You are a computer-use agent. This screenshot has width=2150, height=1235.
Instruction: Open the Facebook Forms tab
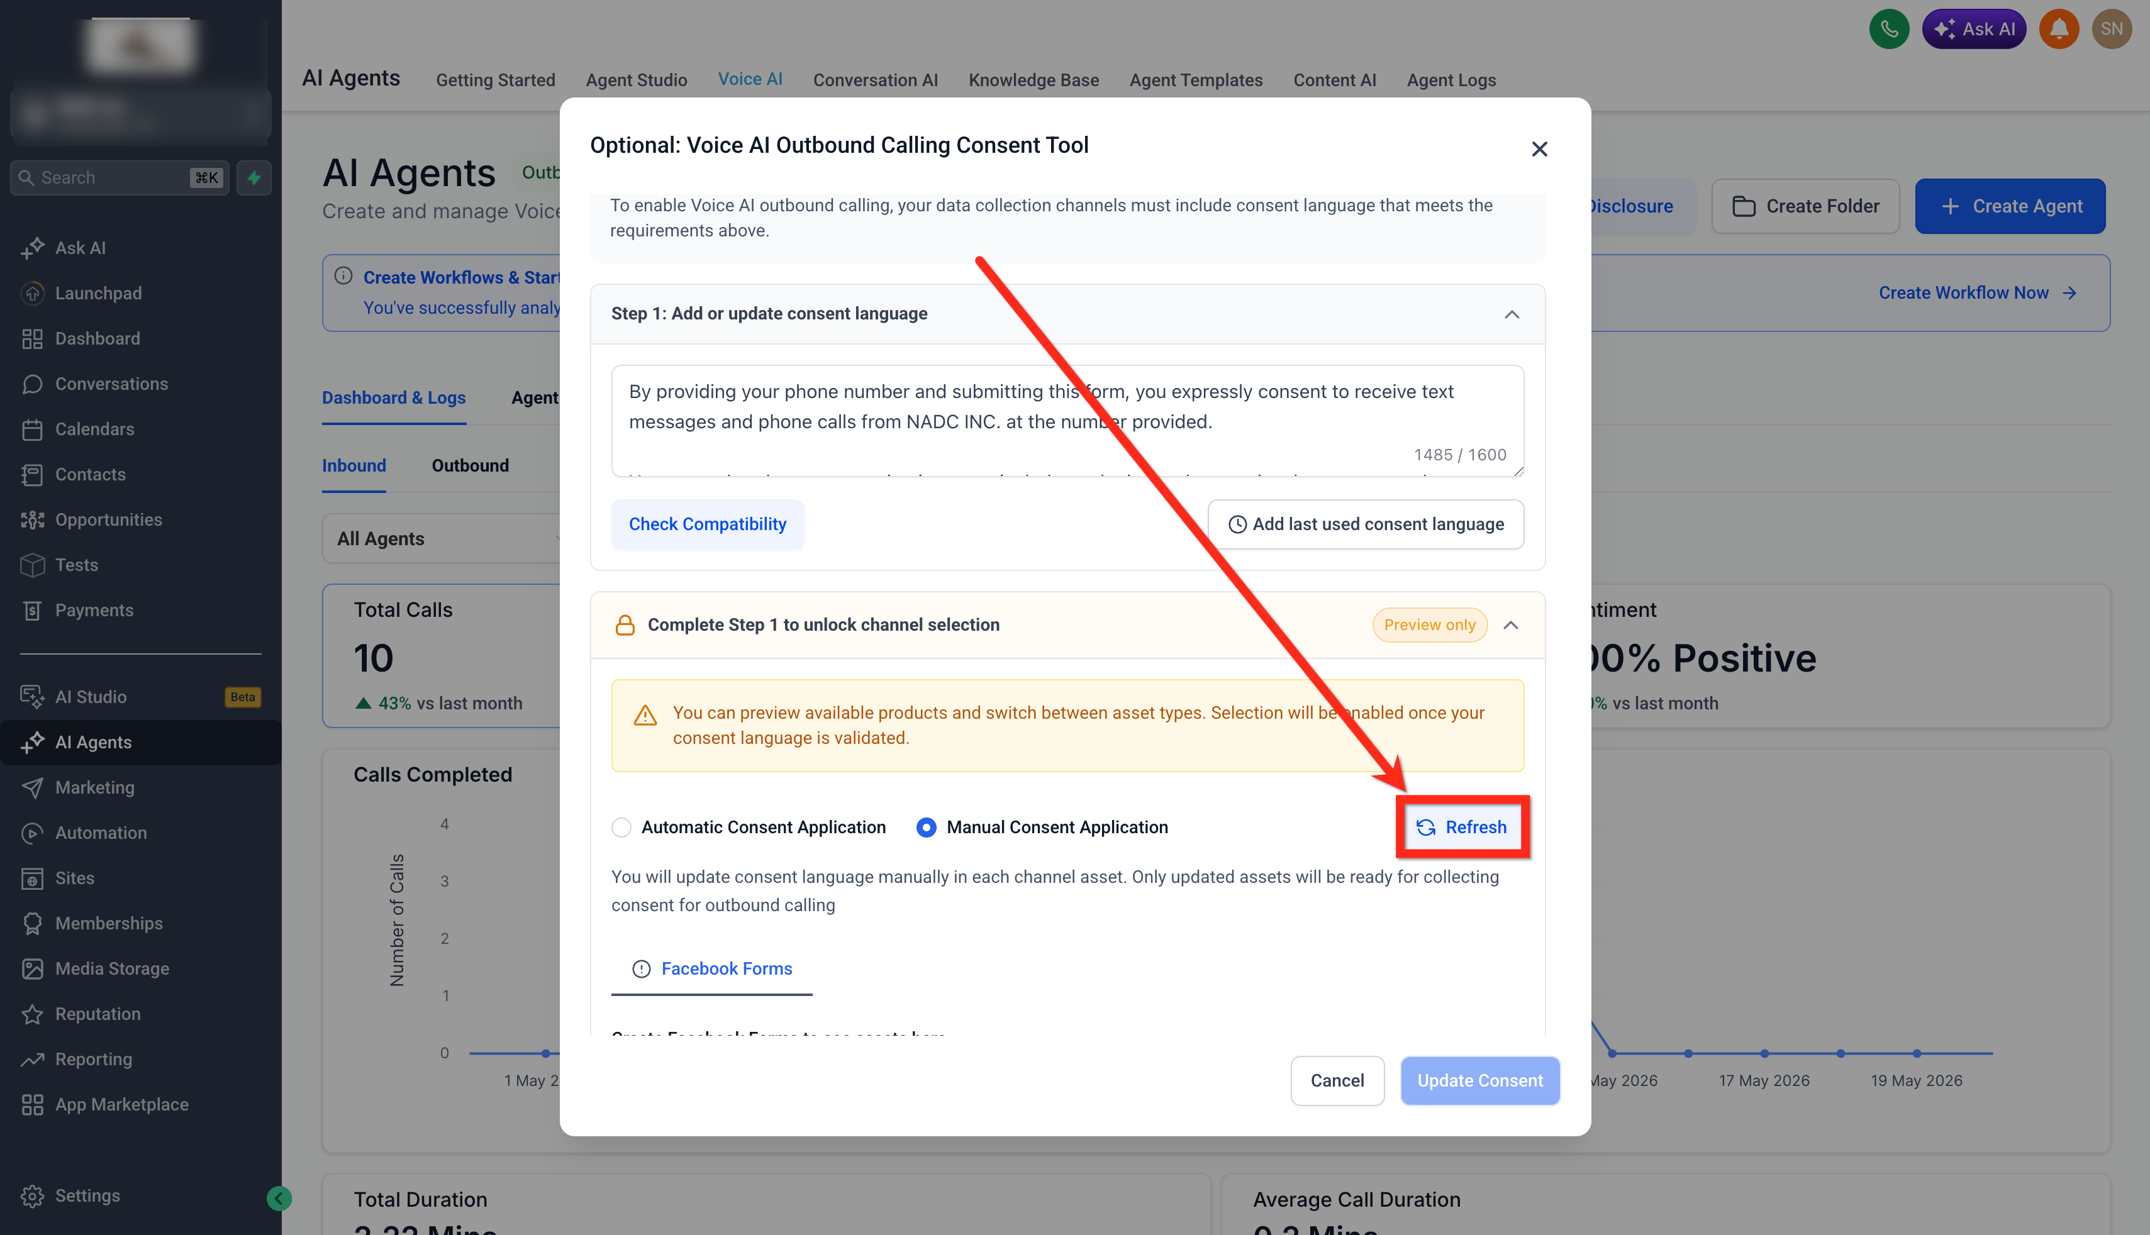pos(712,968)
